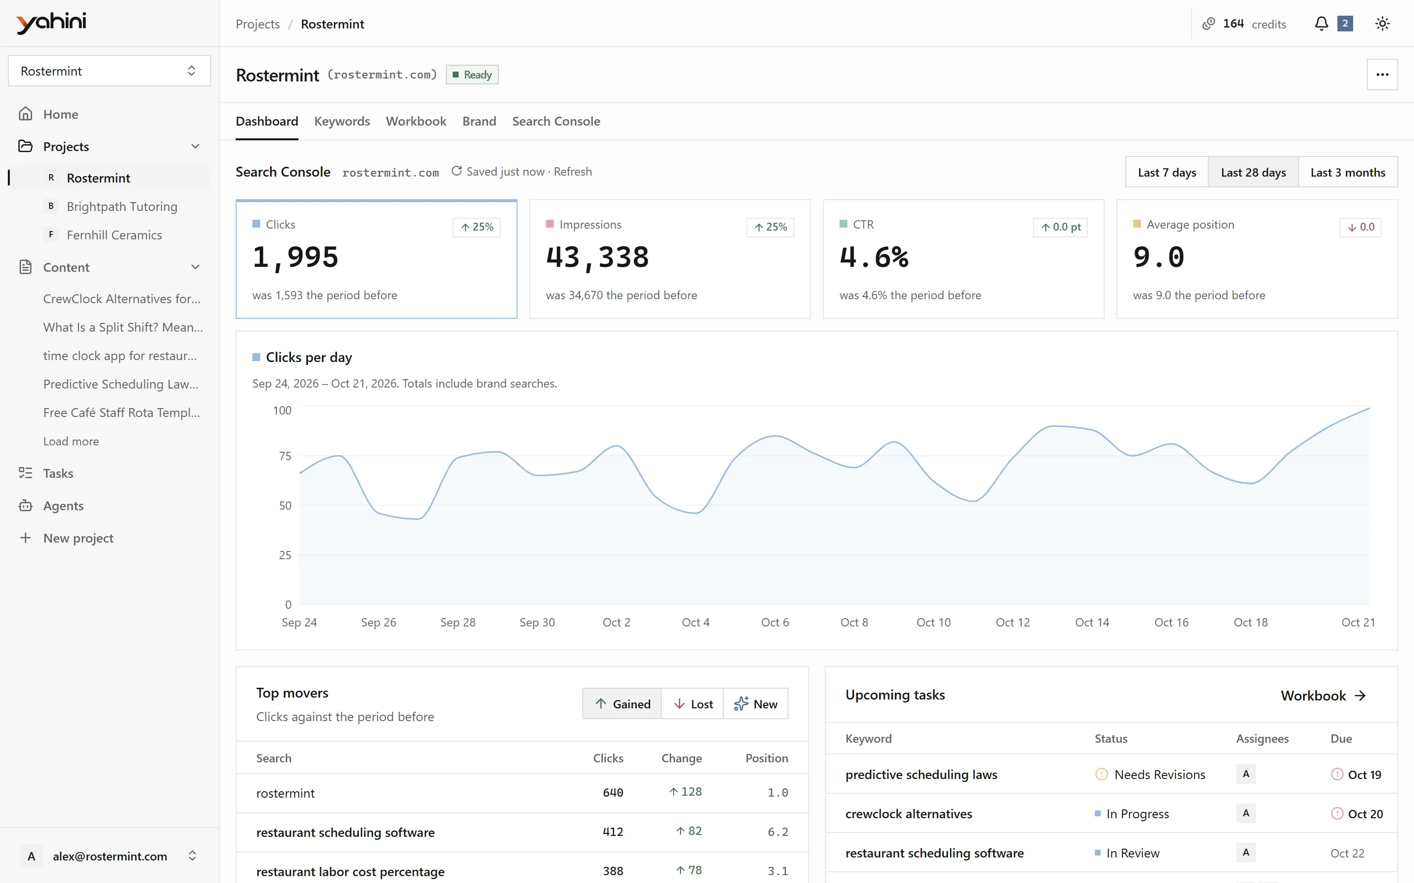The image size is (1414, 883).
Task: Open notifications bell icon
Action: coord(1321,24)
